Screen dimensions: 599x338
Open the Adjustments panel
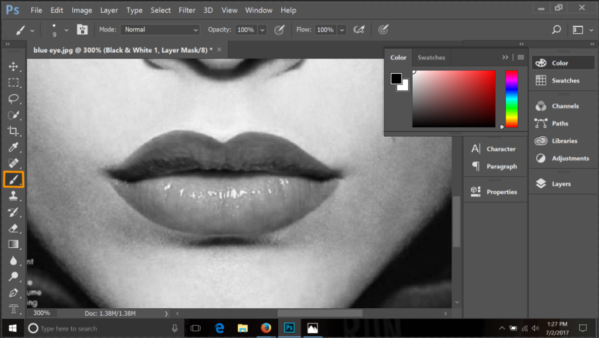[570, 158]
